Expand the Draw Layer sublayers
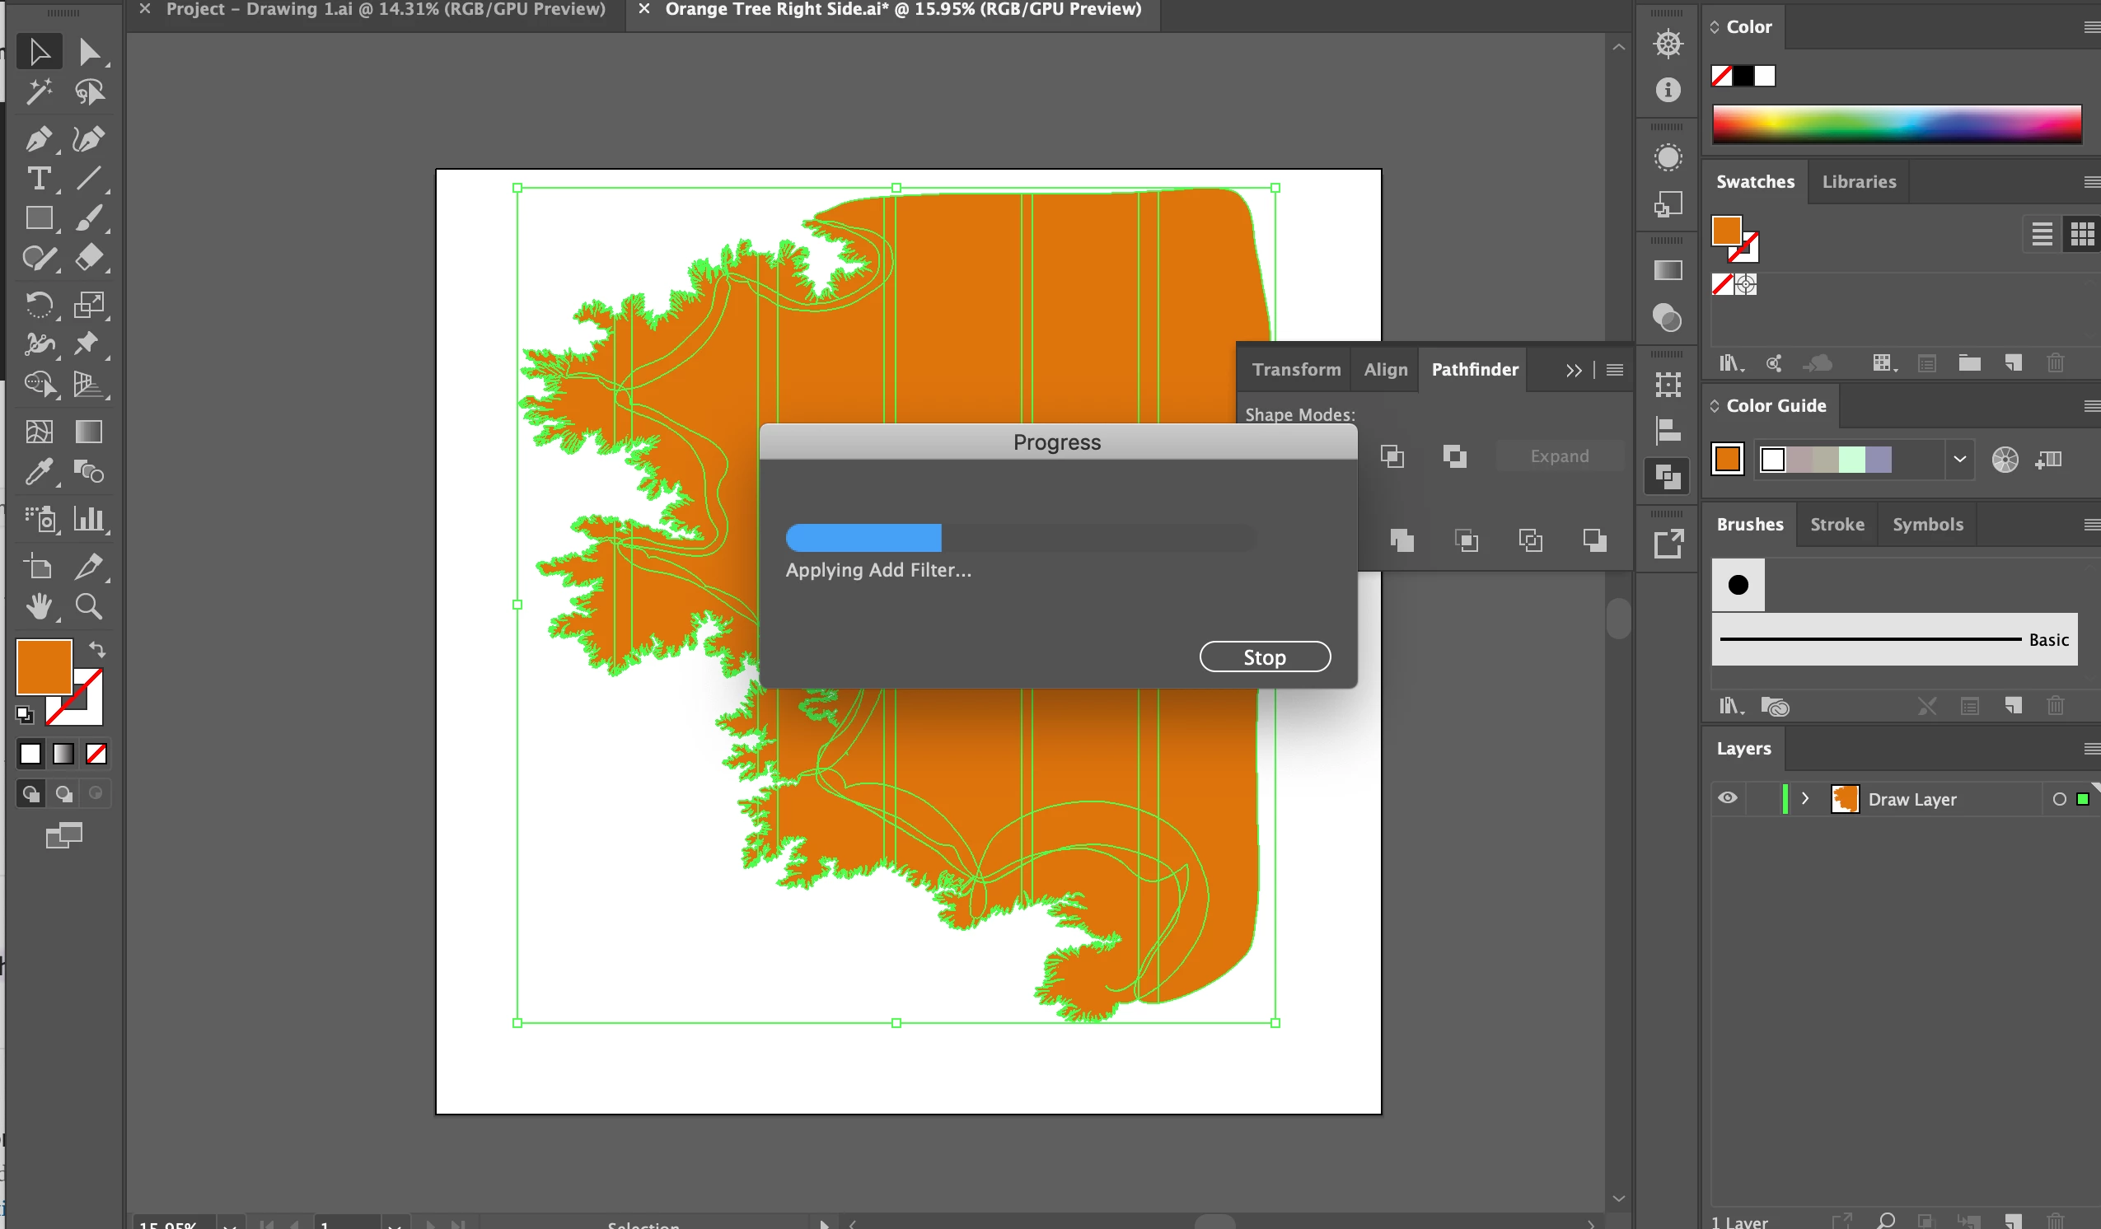 point(1805,799)
